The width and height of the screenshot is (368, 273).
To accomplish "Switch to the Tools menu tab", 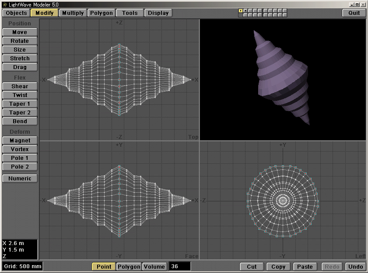I will tap(130, 13).
